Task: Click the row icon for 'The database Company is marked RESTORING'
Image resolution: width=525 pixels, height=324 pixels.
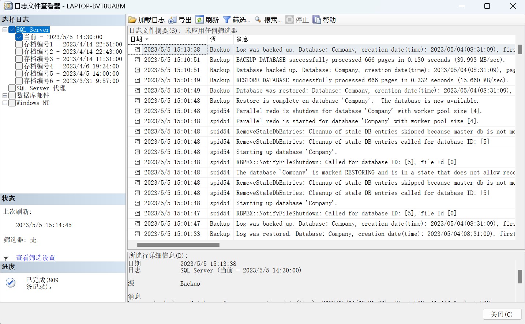Action: pos(138,172)
